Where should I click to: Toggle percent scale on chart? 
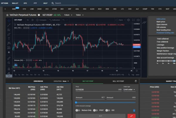(129, 75)
